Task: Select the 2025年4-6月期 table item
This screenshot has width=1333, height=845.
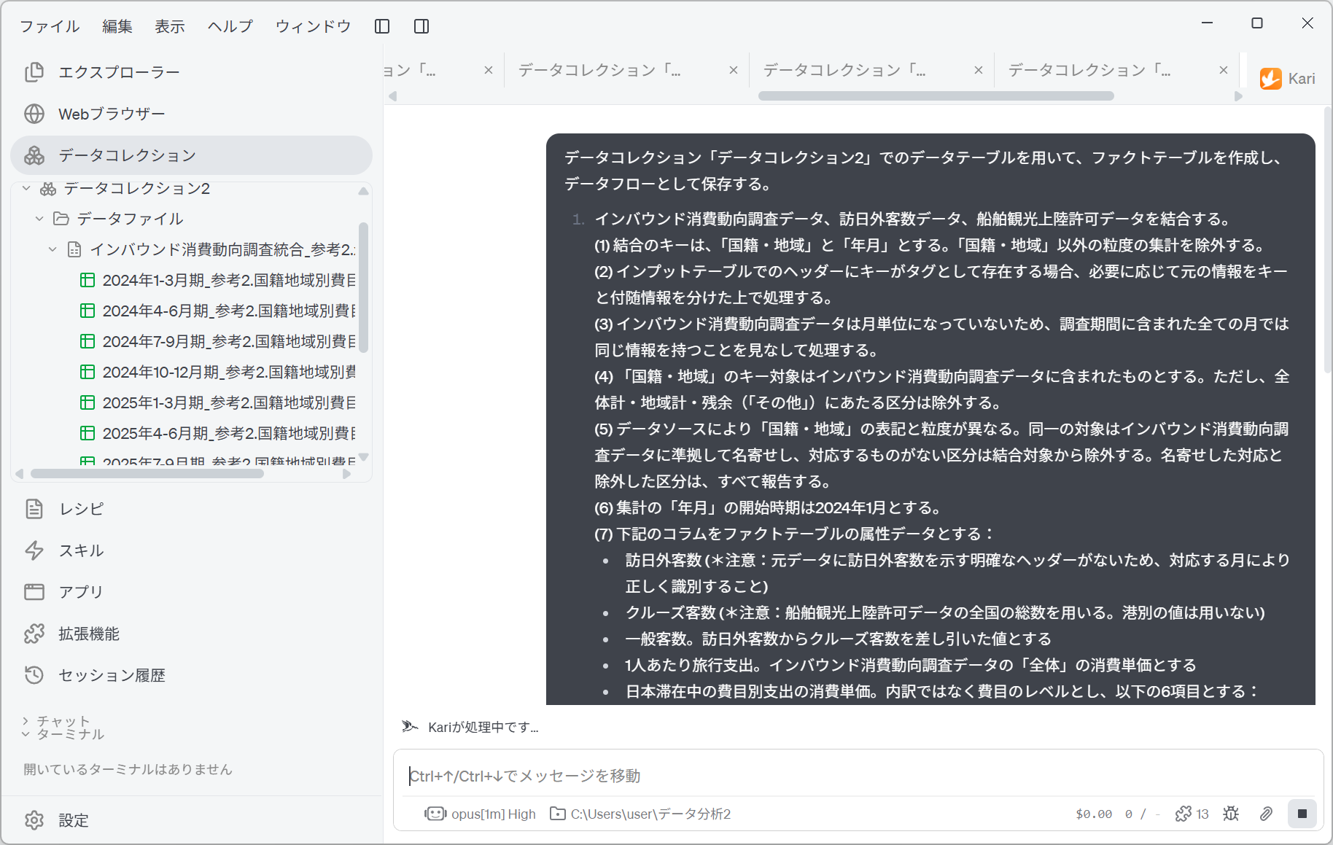Action: pyautogui.click(x=217, y=433)
